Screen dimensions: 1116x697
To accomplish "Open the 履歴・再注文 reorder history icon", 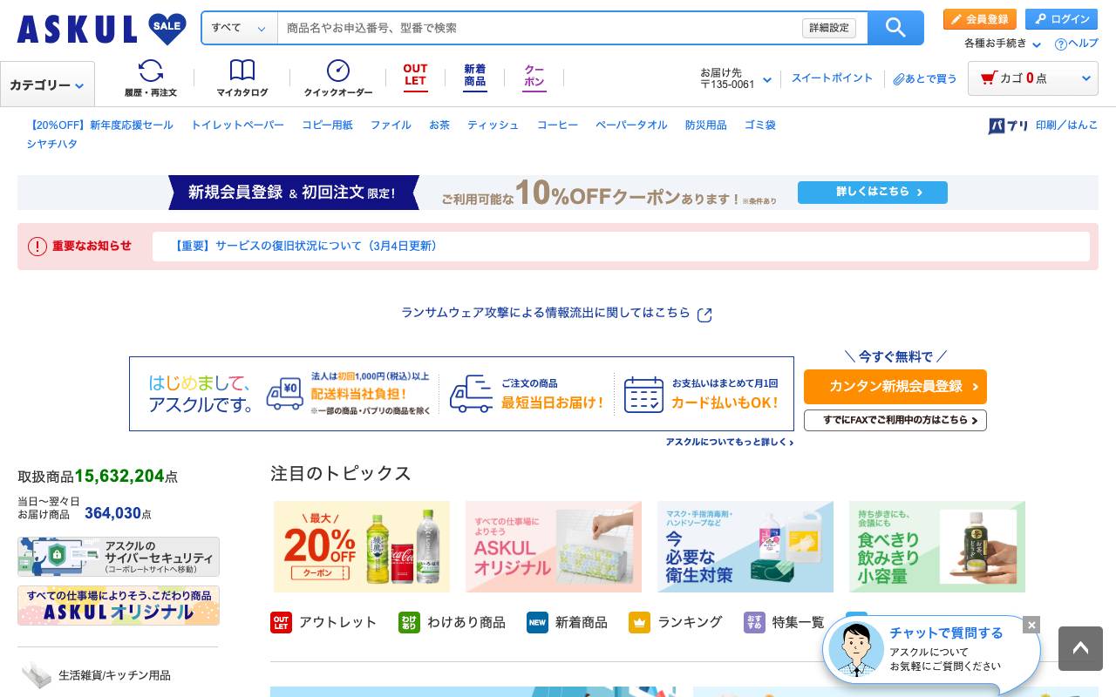I will pyautogui.click(x=150, y=70).
